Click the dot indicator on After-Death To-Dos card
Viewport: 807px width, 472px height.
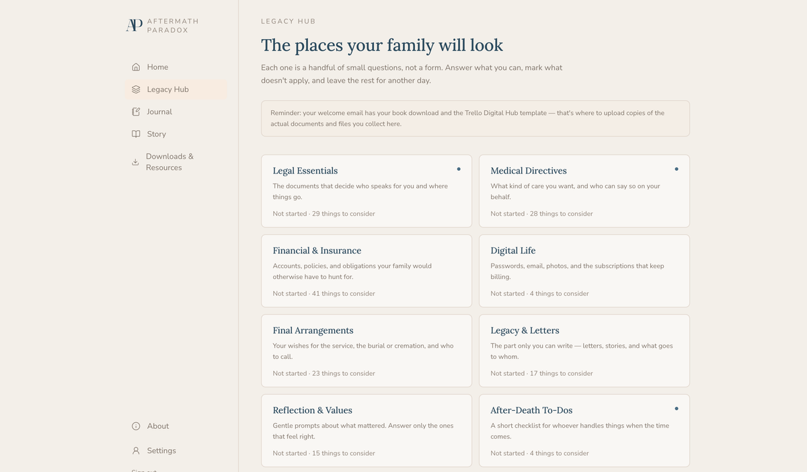[x=677, y=408]
